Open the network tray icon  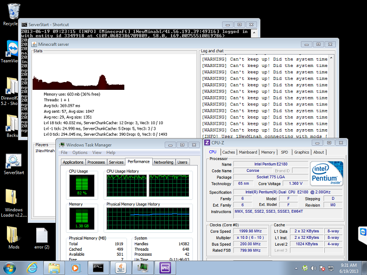[331, 268]
